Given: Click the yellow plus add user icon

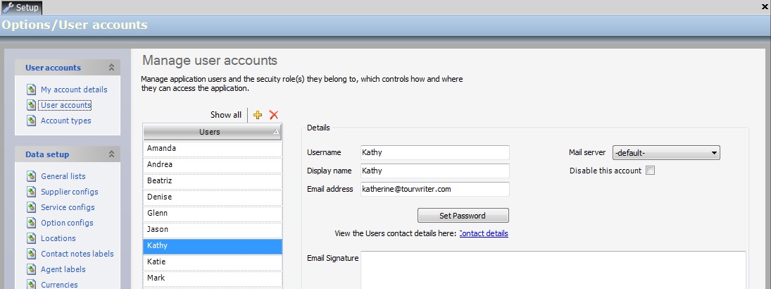Looking at the screenshot, I should (x=258, y=115).
